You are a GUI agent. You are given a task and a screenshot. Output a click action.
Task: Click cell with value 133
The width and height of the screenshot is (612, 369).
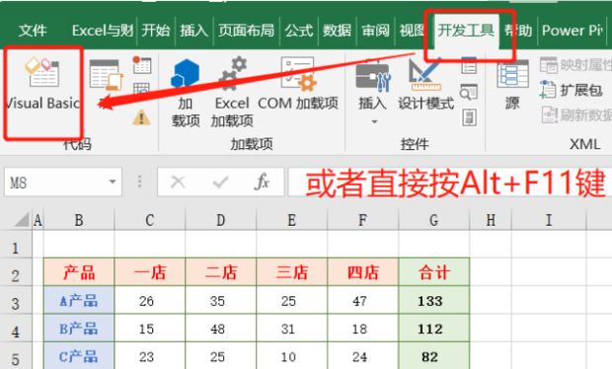pos(434,301)
